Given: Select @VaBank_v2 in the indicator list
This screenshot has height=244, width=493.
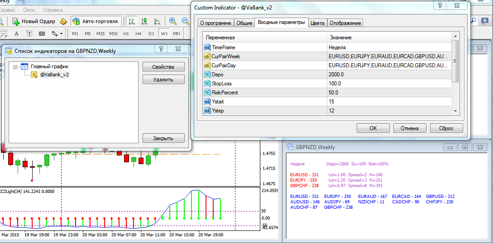Looking at the screenshot, I should point(54,75).
